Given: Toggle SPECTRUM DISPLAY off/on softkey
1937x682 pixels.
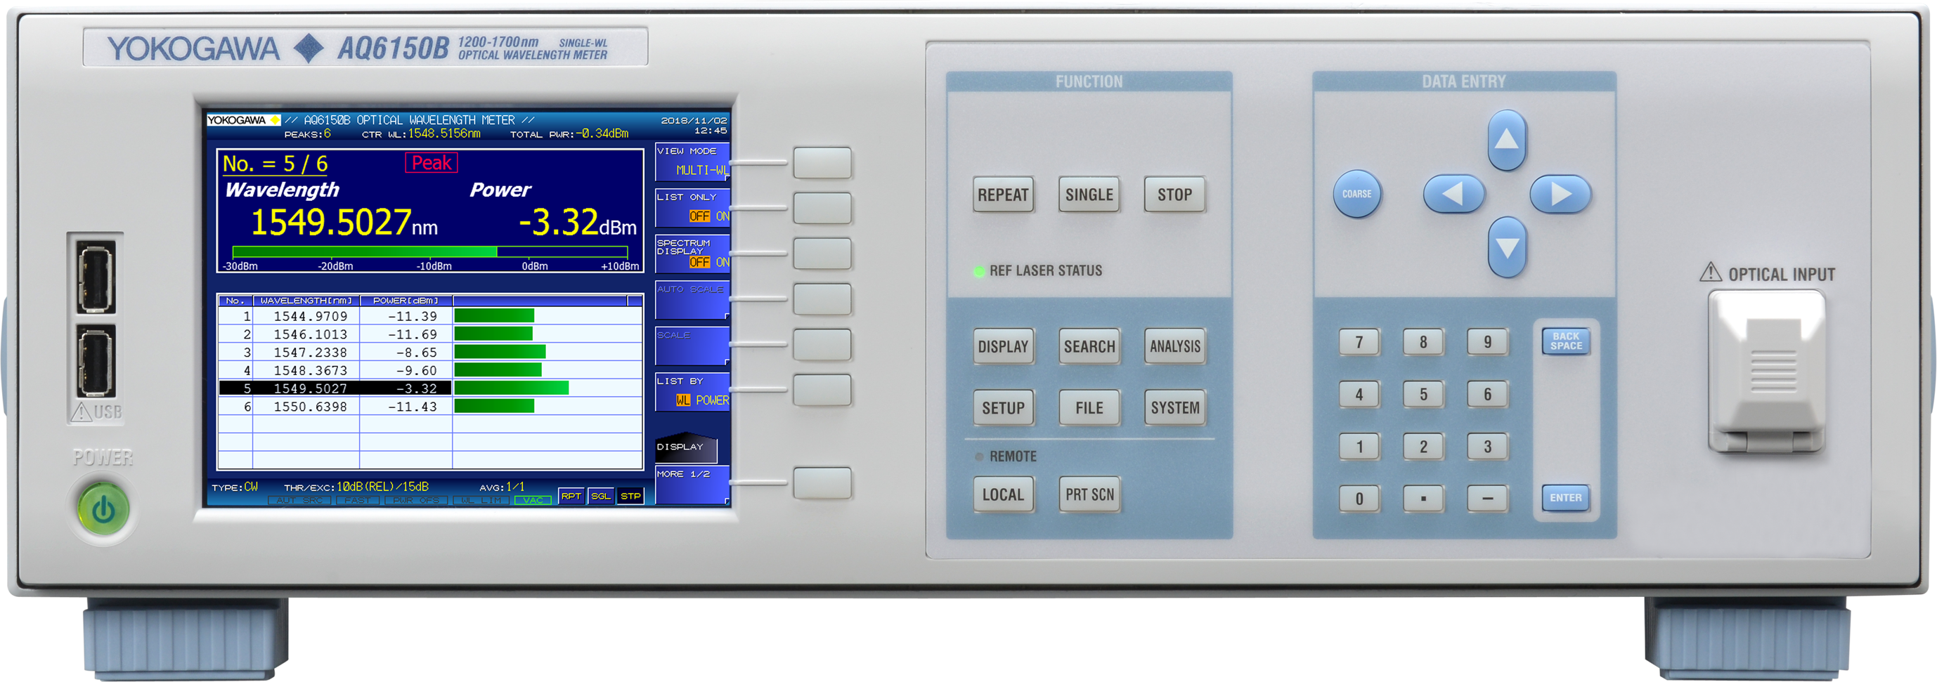Looking at the screenshot, I should pyautogui.click(x=822, y=254).
